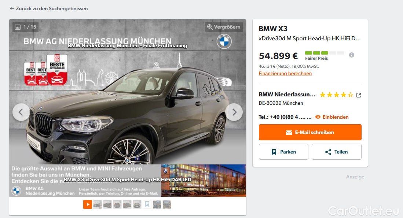Click the price rating info icon
Image resolution: width=403 pixels, height=218 pixels.
click(x=352, y=55)
